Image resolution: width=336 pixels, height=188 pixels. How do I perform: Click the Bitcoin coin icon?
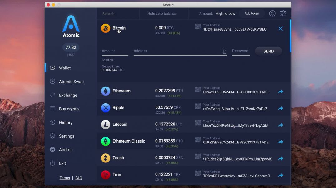(x=106, y=28)
